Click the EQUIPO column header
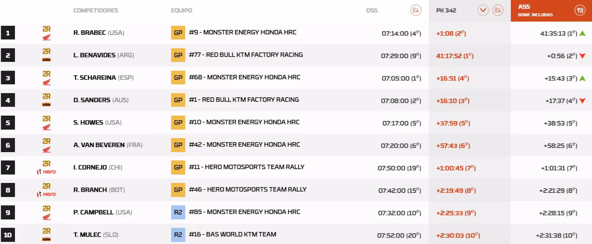The width and height of the screenshot is (592, 244). (181, 11)
